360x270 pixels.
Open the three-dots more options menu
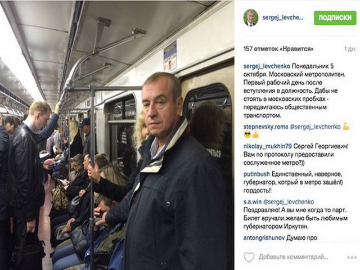point(352,258)
